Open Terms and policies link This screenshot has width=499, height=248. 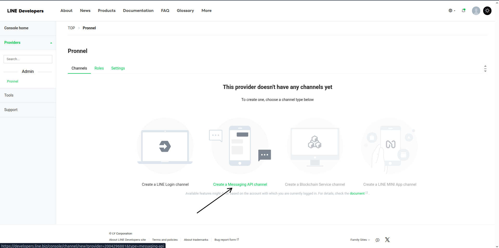pyautogui.click(x=165, y=240)
